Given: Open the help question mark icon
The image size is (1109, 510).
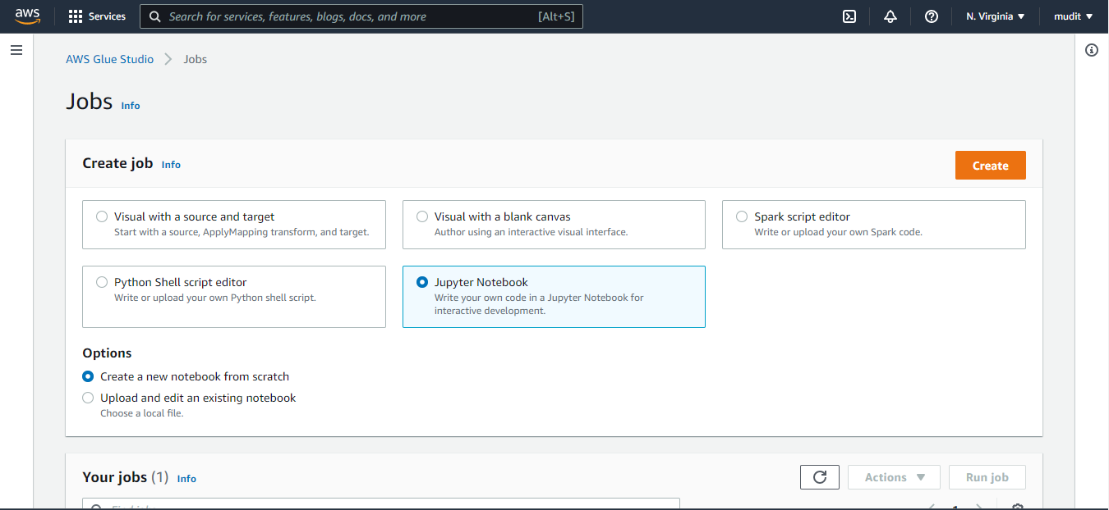Looking at the screenshot, I should (x=932, y=16).
